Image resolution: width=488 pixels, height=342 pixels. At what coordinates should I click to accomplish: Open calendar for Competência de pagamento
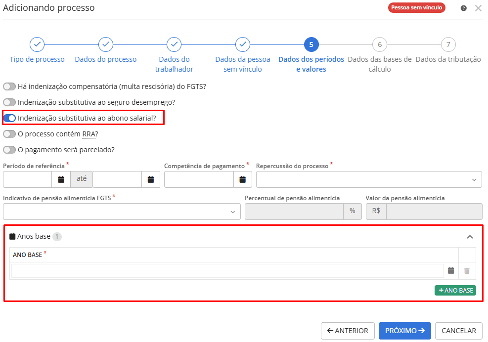[x=242, y=179]
